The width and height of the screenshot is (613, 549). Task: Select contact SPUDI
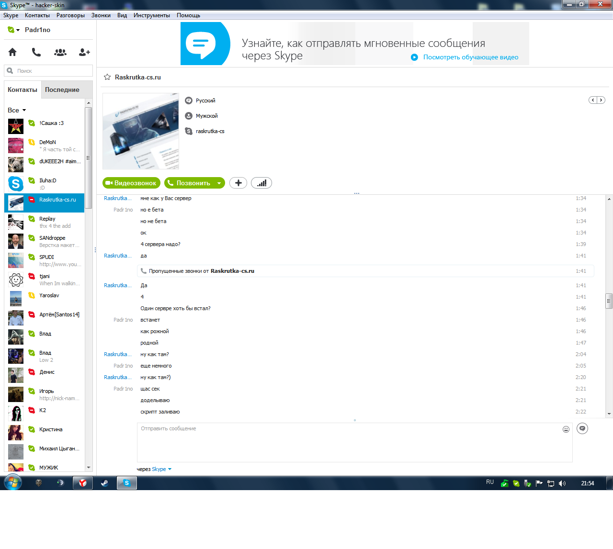coord(45,260)
